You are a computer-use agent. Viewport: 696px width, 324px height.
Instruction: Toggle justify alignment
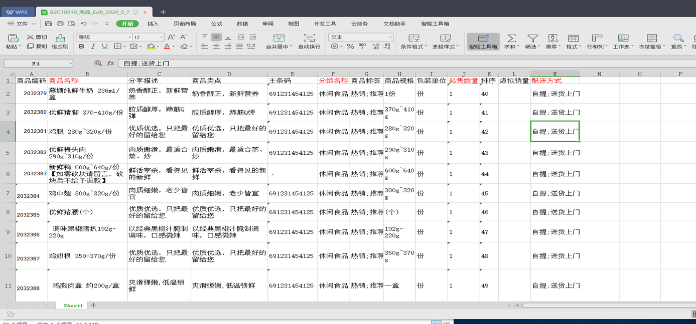239,47
